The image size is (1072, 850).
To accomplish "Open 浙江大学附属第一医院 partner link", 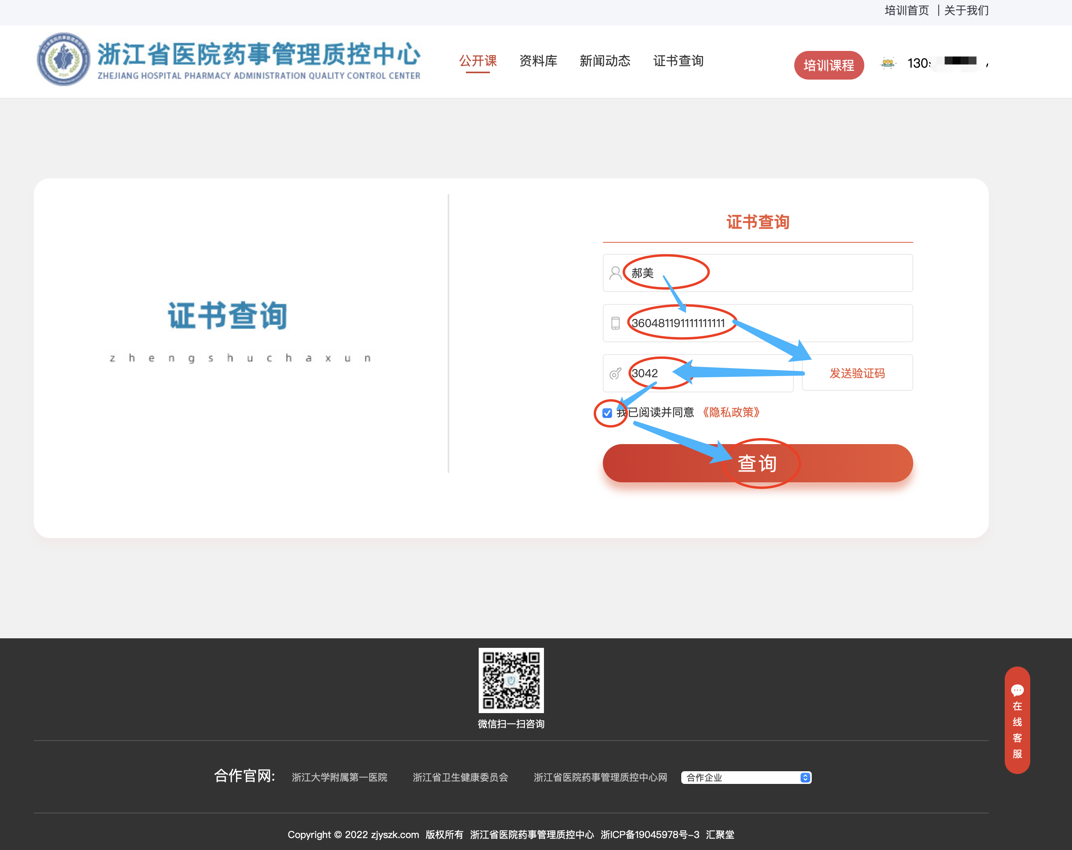I will point(339,778).
